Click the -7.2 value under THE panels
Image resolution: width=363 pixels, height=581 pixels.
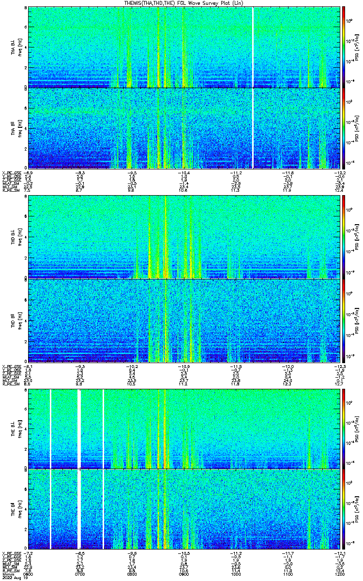point(29,553)
